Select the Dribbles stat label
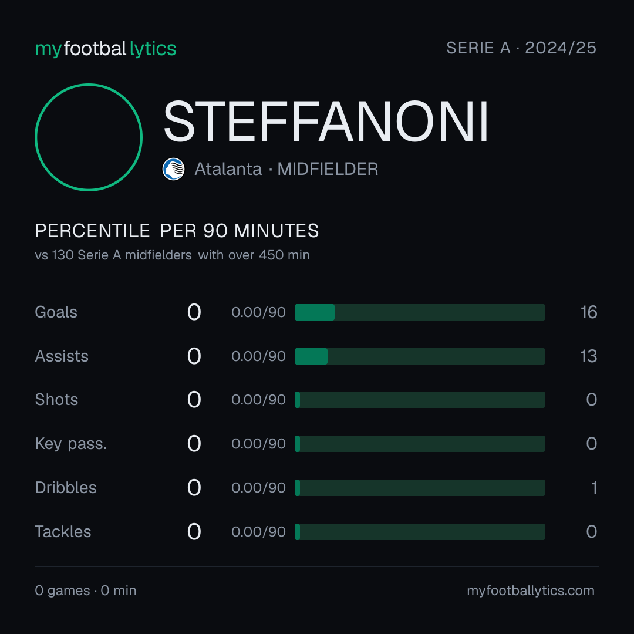The width and height of the screenshot is (634, 634). point(66,488)
